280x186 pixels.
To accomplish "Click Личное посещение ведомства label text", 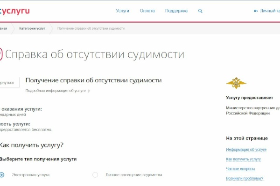I will tap(134, 175).
